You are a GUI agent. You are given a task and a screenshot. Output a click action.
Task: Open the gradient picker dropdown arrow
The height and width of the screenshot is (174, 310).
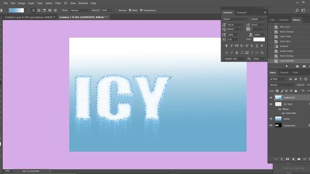pos(26,10)
